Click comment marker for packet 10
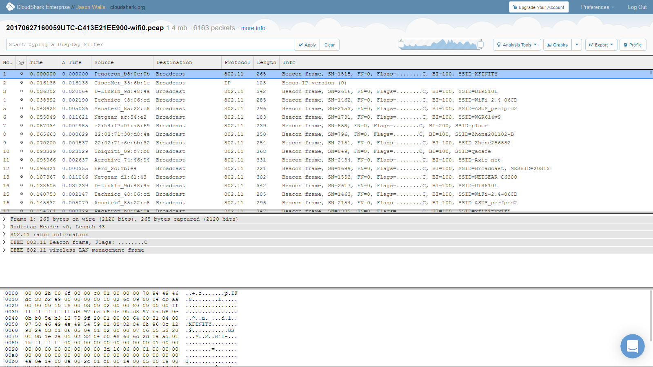Screen dimensions: 653x367 click(x=22, y=151)
